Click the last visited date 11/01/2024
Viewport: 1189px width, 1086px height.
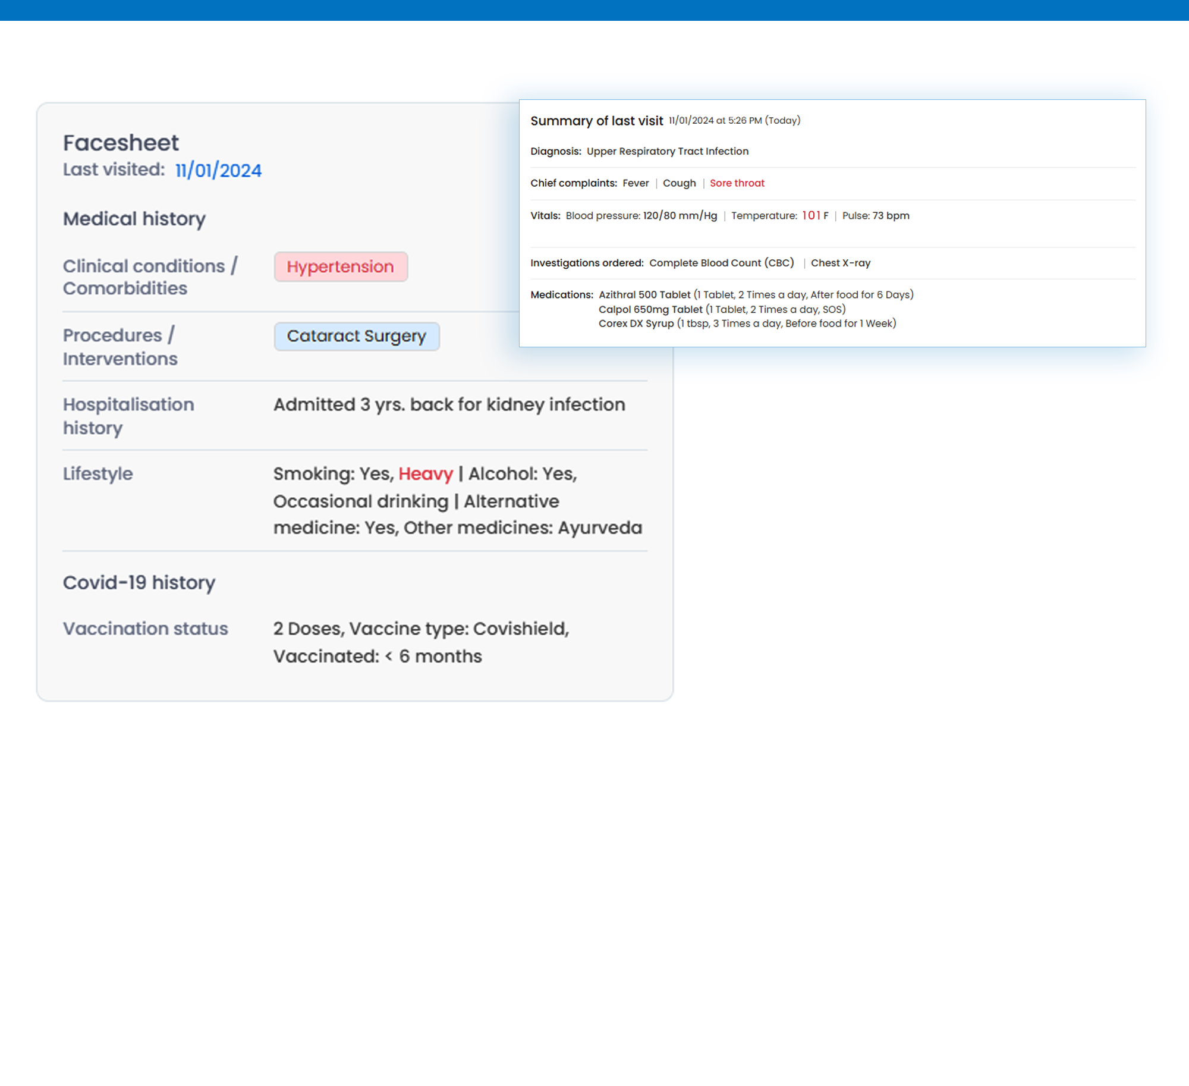pyautogui.click(x=218, y=171)
